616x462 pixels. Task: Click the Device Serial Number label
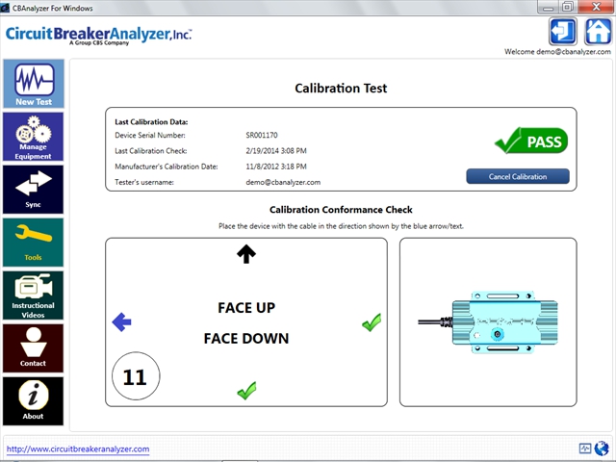click(150, 135)
